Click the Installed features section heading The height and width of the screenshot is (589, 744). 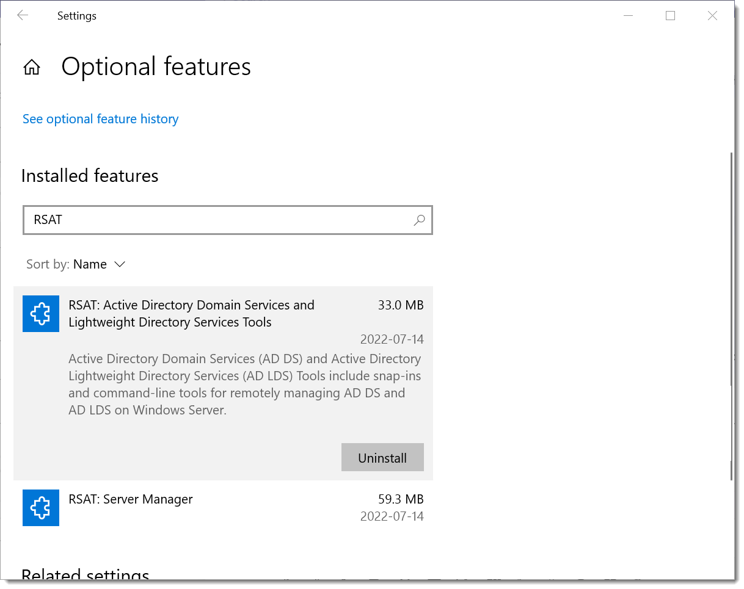coord(90,176)
